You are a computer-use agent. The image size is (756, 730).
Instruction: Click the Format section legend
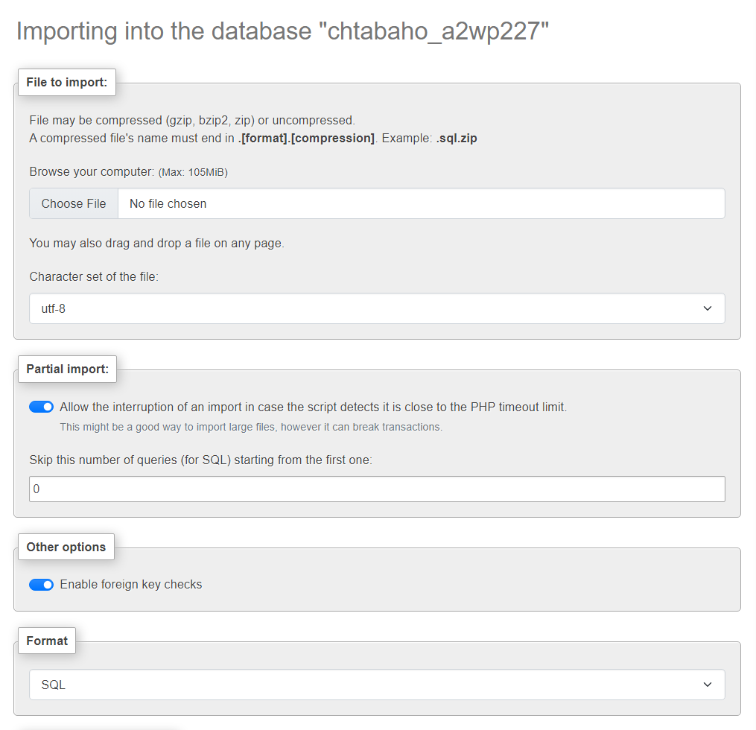pos(46,641)
